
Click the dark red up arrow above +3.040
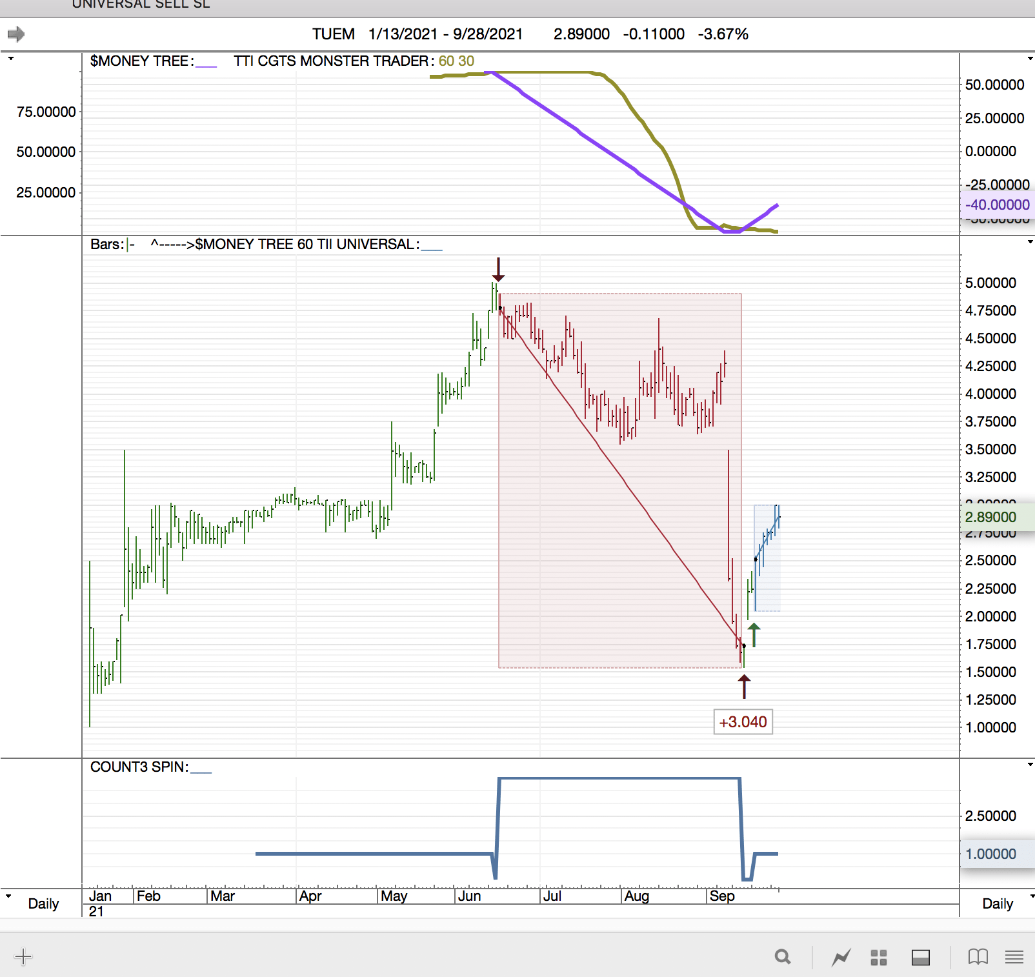coord(744,687)
